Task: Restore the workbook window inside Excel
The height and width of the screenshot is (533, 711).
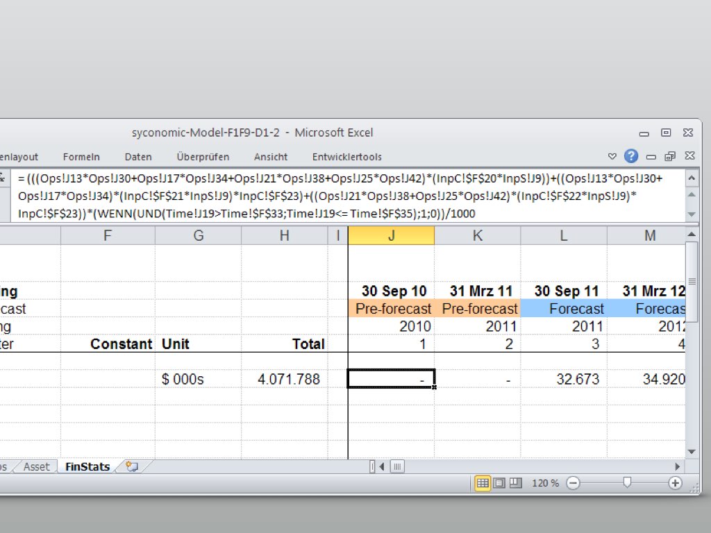Action: 670,156
